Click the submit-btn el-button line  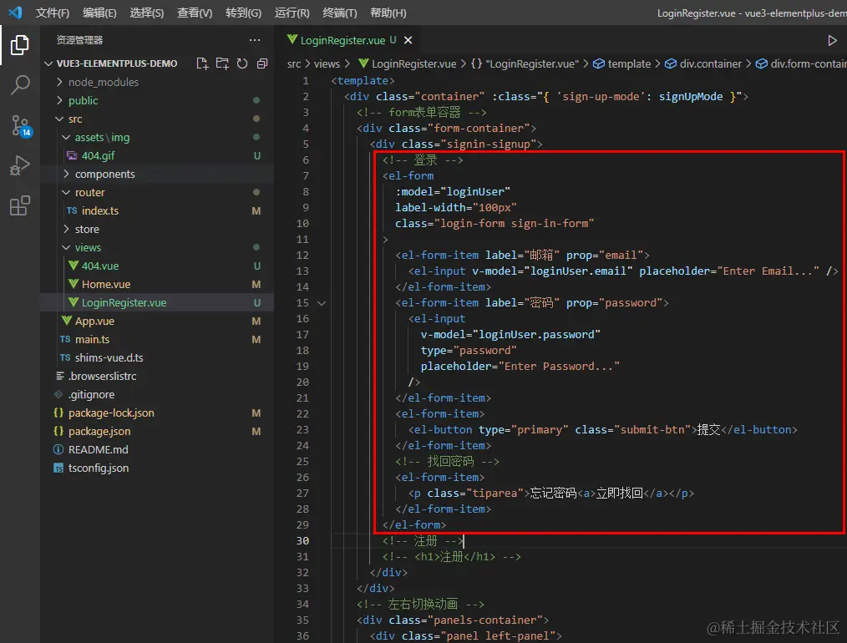pos(602,430)
